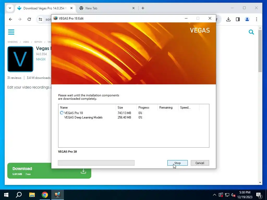Open Chrome profile icon
The image size is (267, 200).
point(247,19)
